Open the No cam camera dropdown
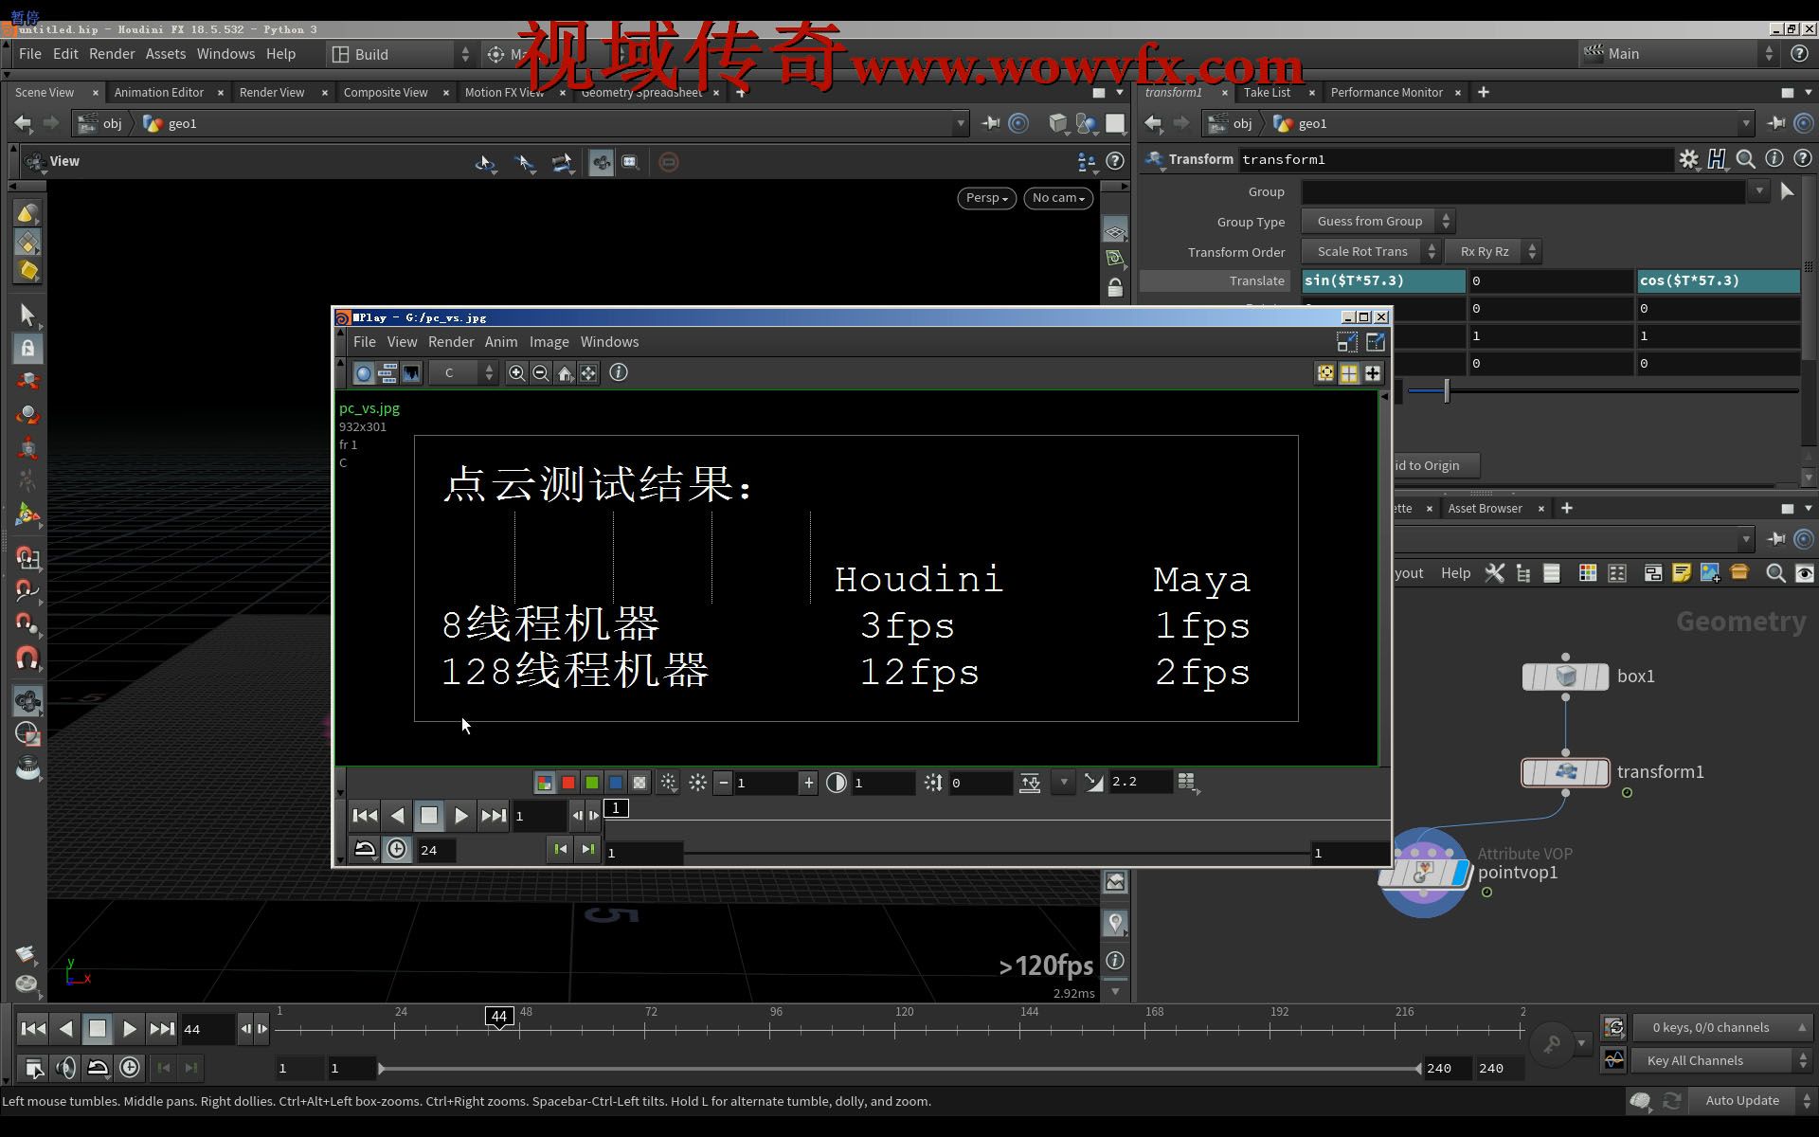 tap(1058, 198)
